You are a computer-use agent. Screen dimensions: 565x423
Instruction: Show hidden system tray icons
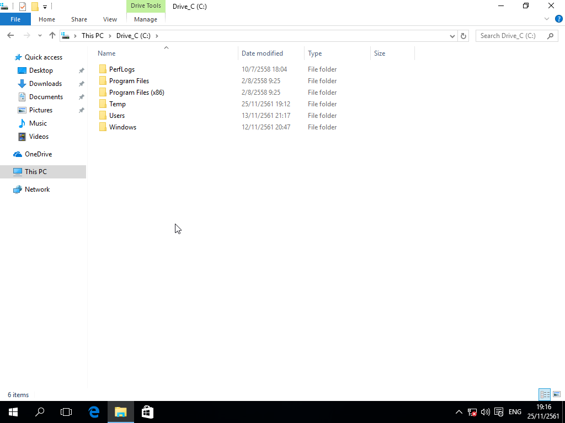pos(459,412)
